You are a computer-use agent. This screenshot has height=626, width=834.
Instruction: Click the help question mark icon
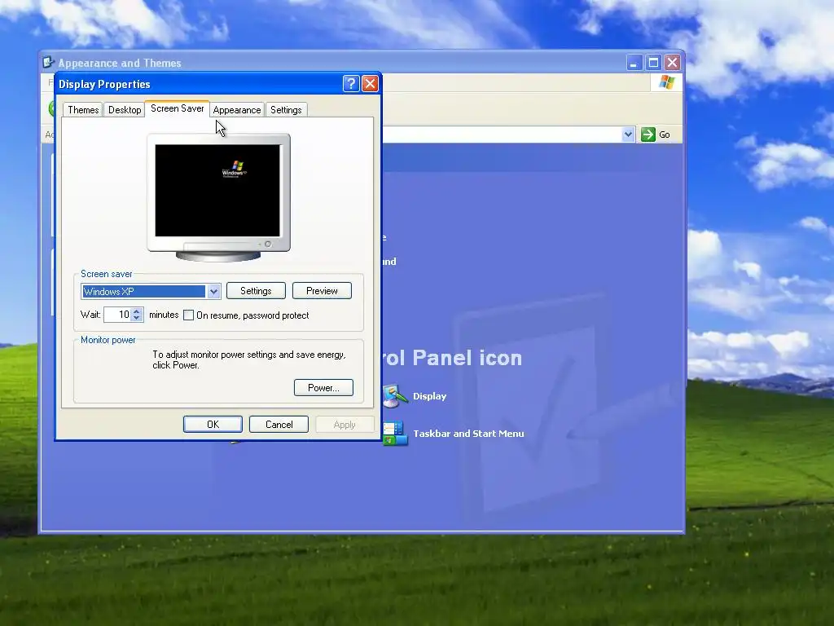coord(351,84)
